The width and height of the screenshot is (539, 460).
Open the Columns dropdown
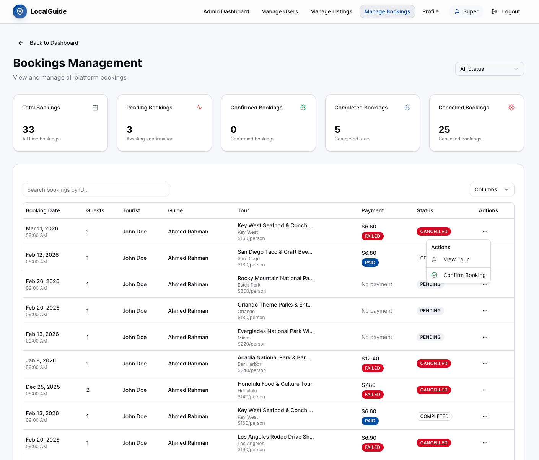click(492, 189)
